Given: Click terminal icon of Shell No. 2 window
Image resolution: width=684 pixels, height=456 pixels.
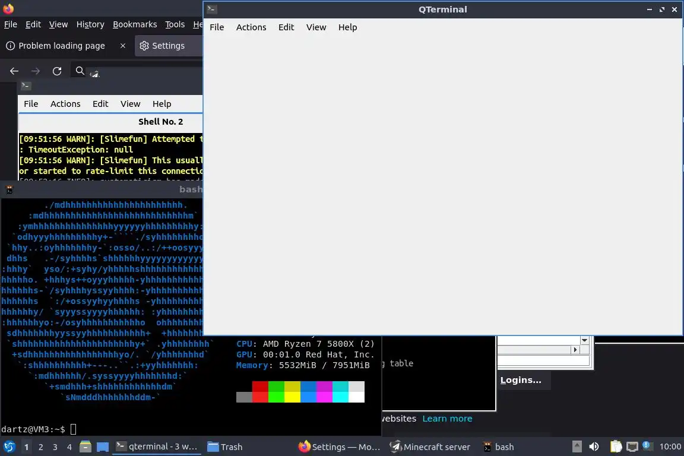Looking at the screenshot, I should [x=26, y=86].
